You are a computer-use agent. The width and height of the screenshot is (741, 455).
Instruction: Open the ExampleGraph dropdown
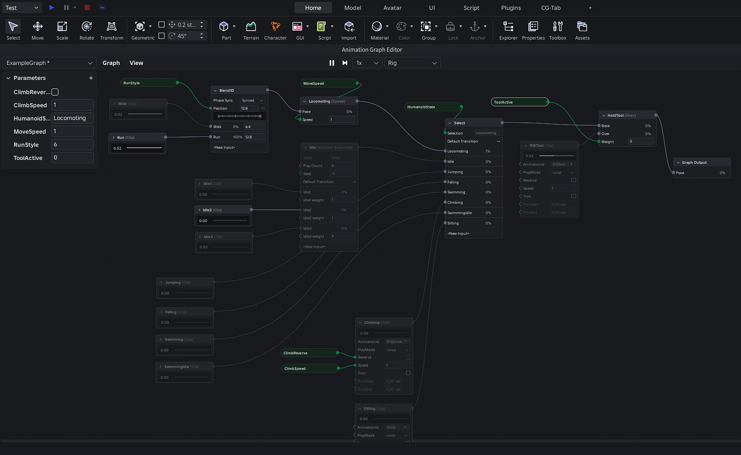49,63
